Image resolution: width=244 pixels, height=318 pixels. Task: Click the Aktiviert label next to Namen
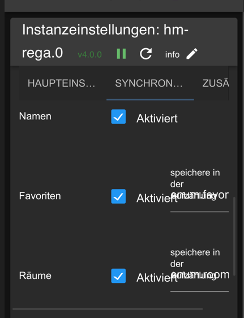157,118
